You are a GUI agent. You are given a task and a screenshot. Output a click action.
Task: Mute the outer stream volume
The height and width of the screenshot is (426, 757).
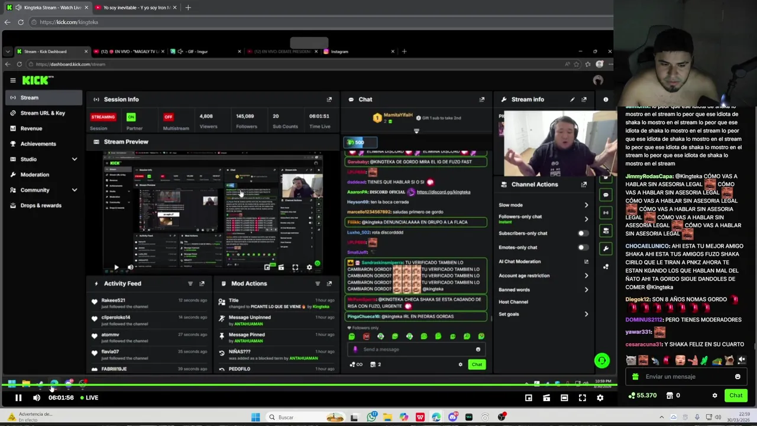[36, 398]
